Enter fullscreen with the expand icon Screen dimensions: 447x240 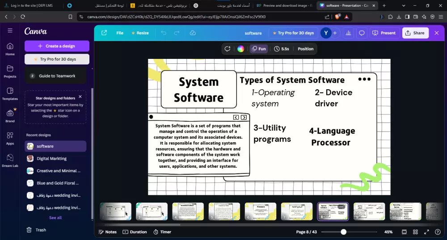point(426,232)
